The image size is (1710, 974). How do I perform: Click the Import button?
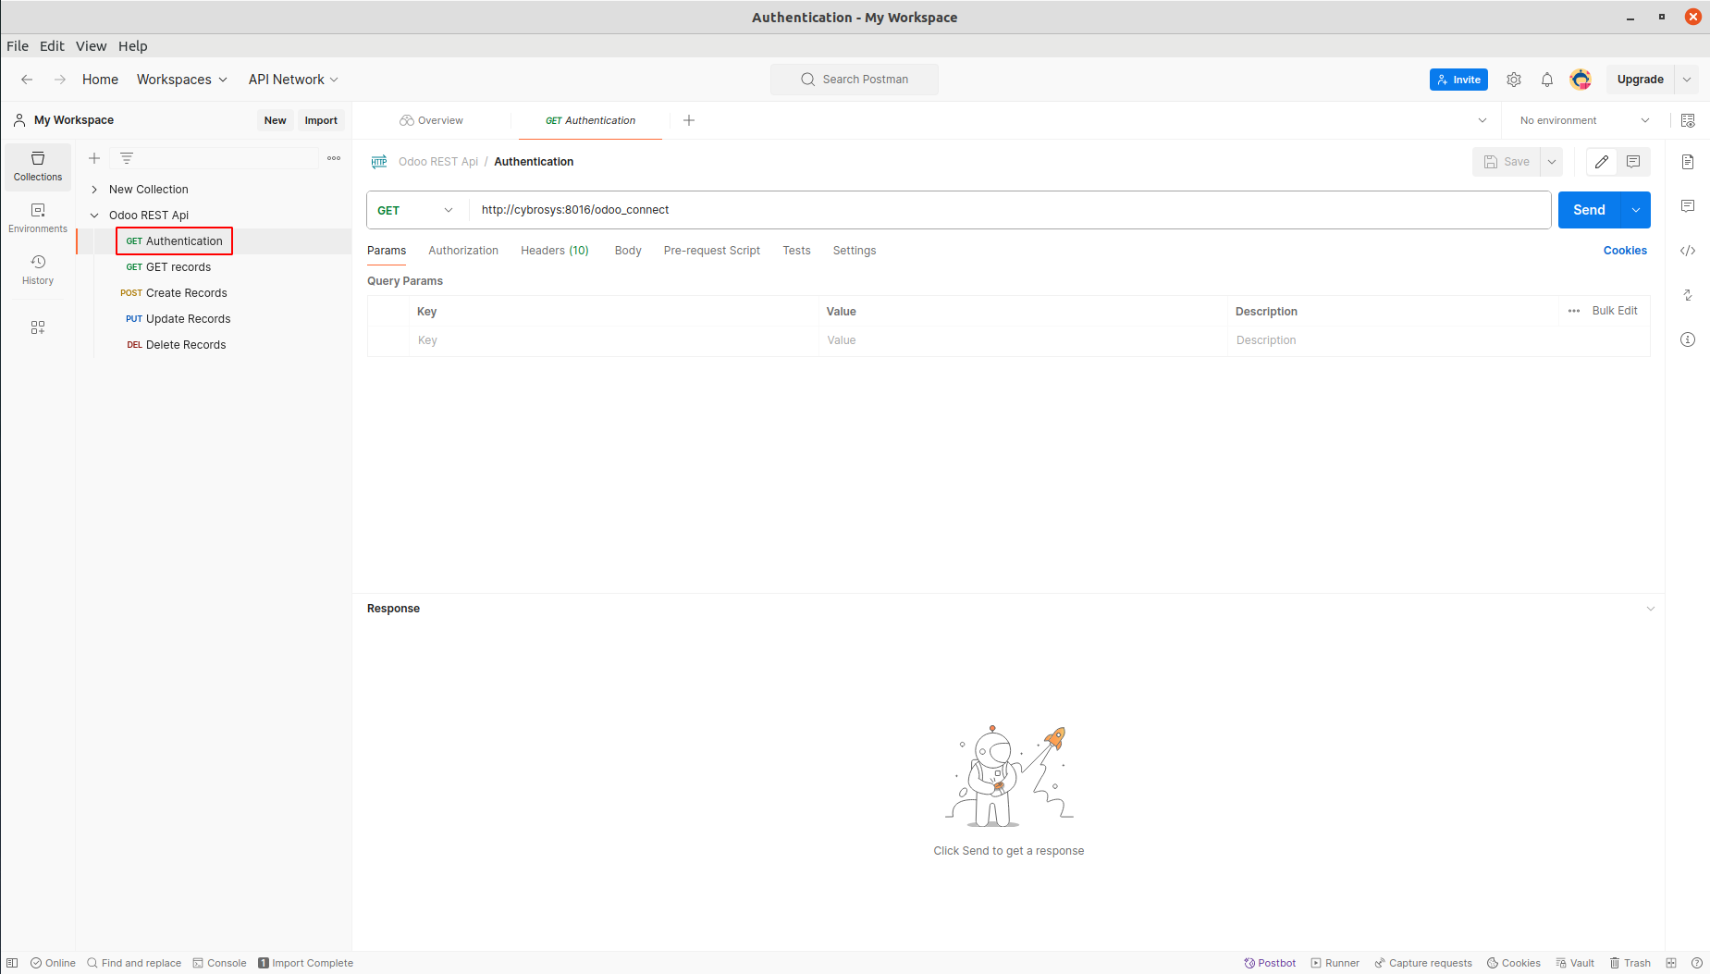pos(321,120)
